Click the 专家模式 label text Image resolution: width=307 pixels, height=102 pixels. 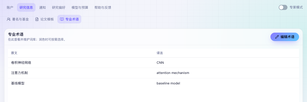tap(296, 8)
